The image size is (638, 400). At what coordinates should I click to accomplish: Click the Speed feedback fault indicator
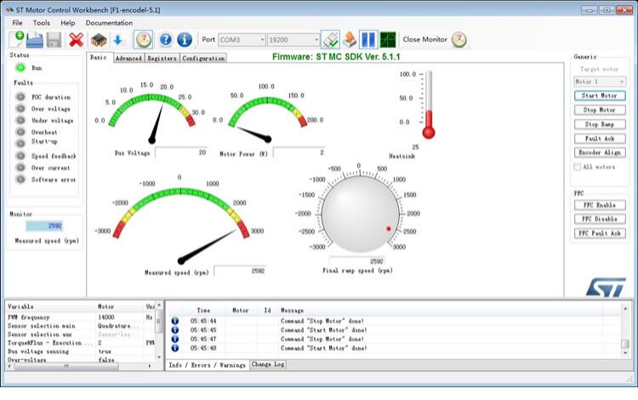[x=20, y=156]
